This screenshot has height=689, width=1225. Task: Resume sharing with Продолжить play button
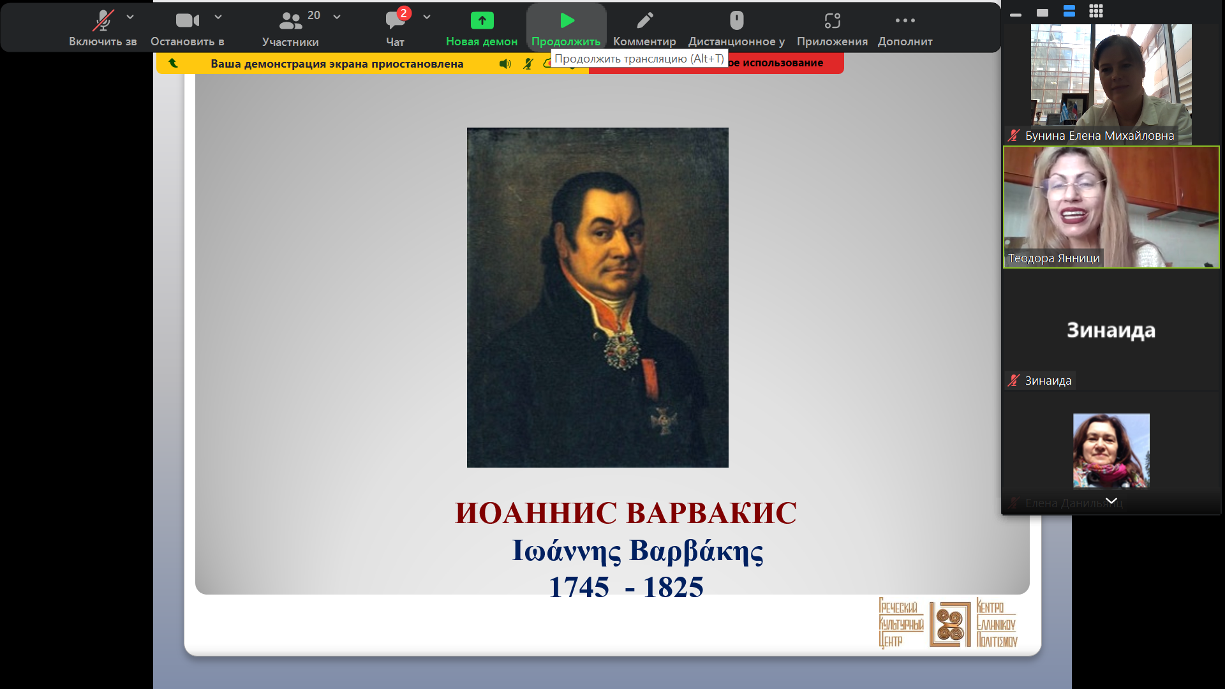[567, 28]
